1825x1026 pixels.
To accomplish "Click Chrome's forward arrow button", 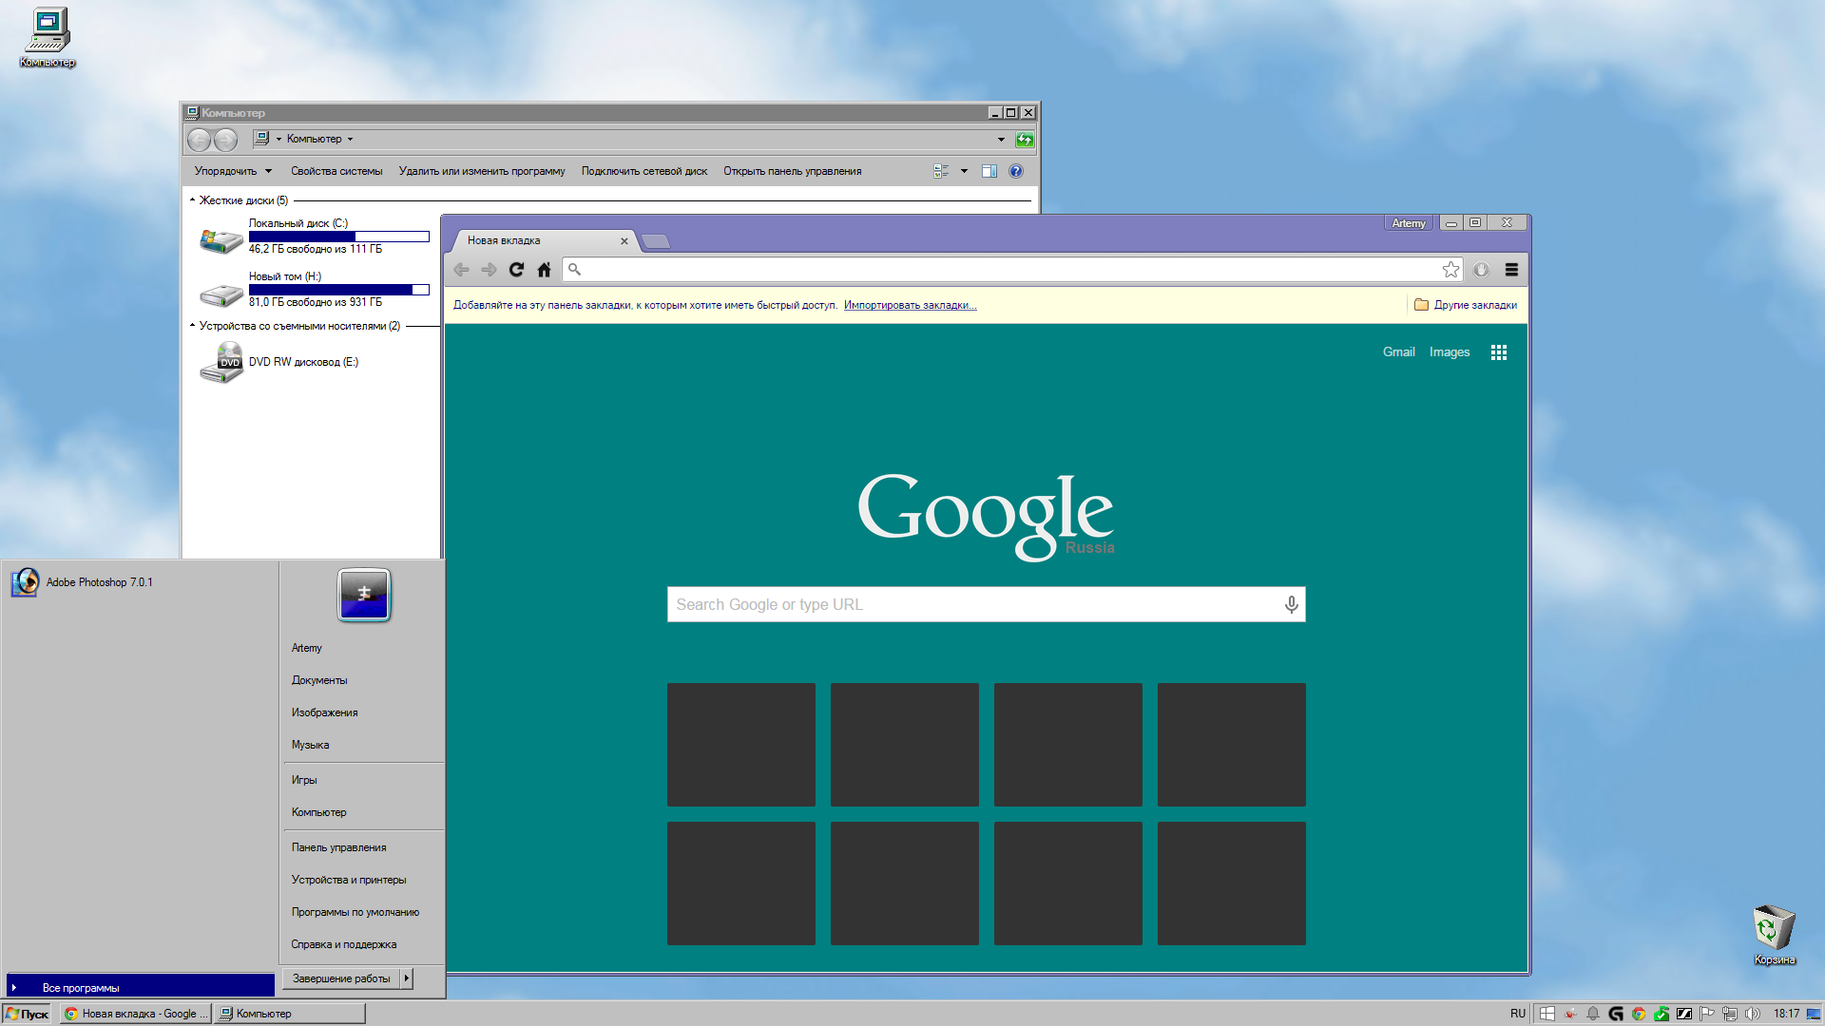I will tap(489, 270).
